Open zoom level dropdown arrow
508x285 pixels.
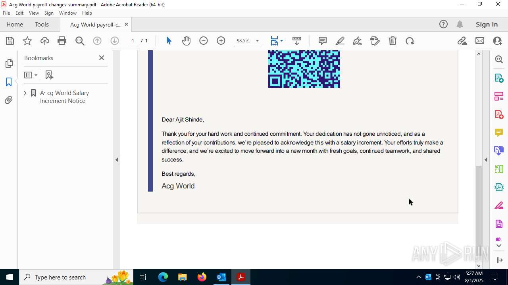(257, 41)
